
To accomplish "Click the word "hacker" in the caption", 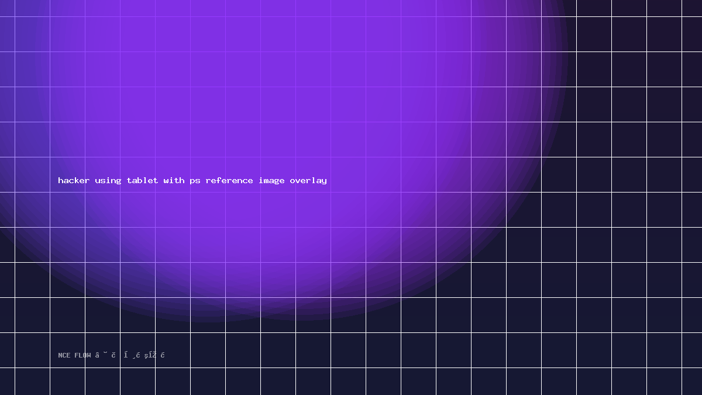I will click(74, 180).
